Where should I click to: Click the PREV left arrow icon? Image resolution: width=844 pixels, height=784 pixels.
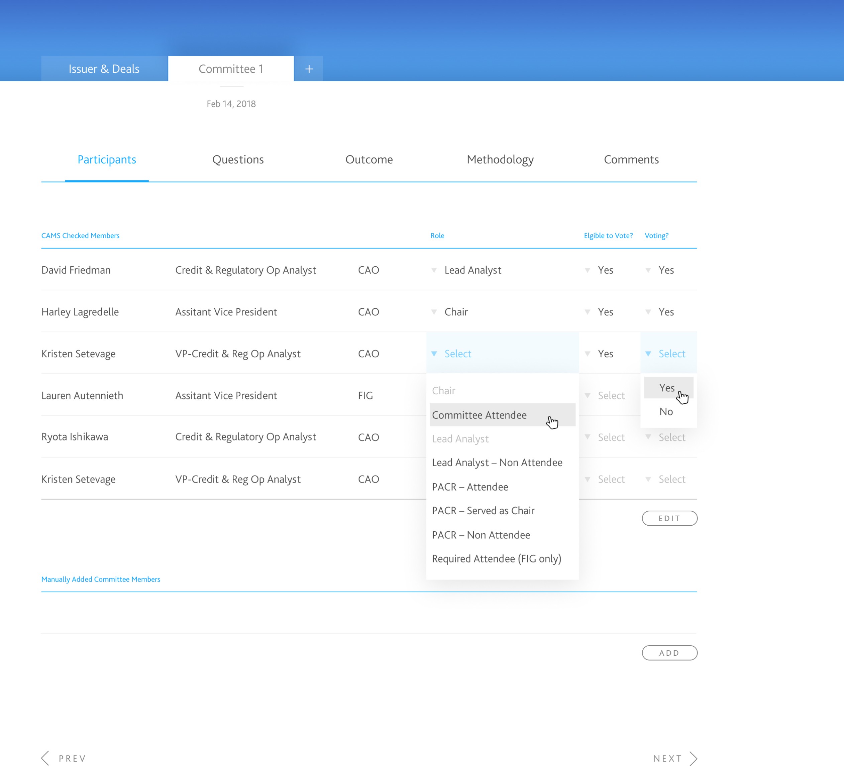pyautogui.click(x=45, y=758)
